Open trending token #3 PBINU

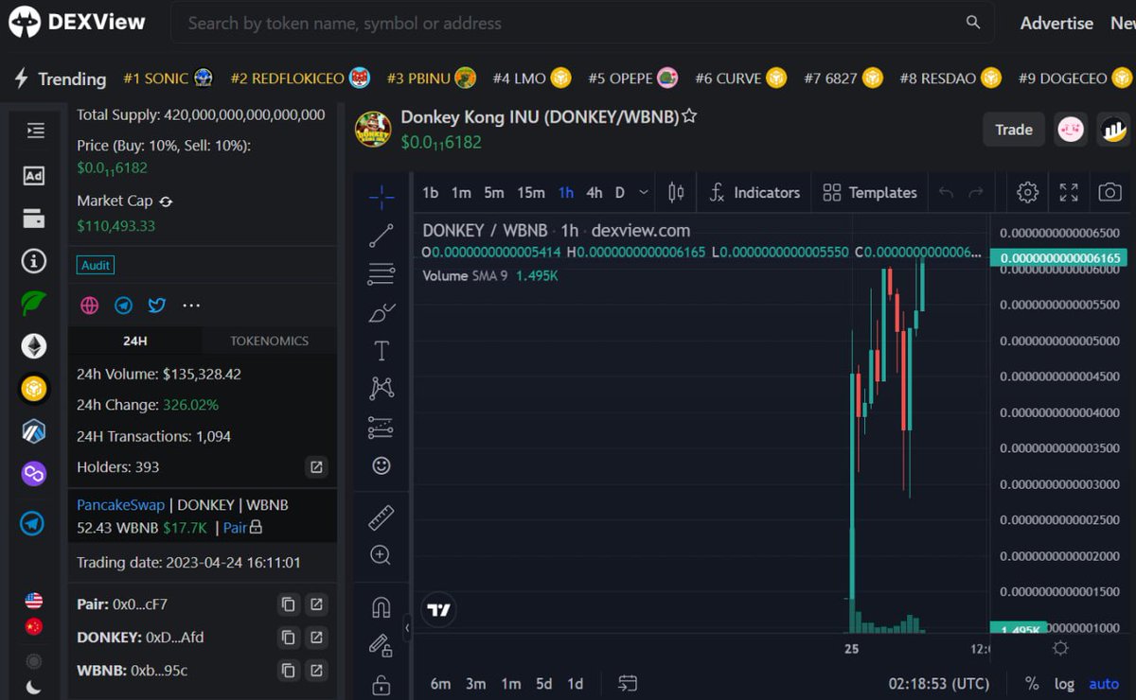coord(431,79)
